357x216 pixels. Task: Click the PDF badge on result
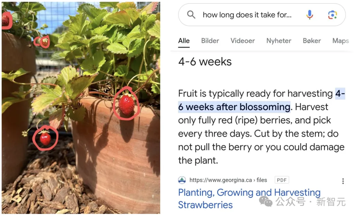pos(282,180)
